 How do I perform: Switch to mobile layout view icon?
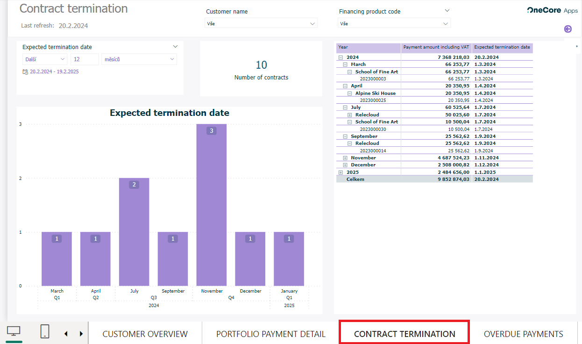pyautogui.click(x=45, y=331)
